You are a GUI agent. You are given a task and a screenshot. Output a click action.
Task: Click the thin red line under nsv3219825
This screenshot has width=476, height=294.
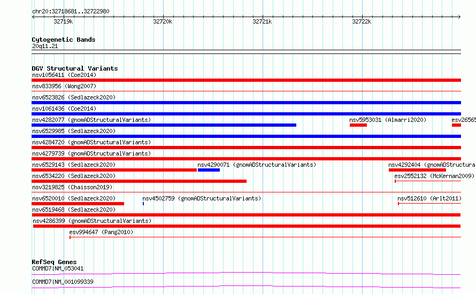(246, 192)
